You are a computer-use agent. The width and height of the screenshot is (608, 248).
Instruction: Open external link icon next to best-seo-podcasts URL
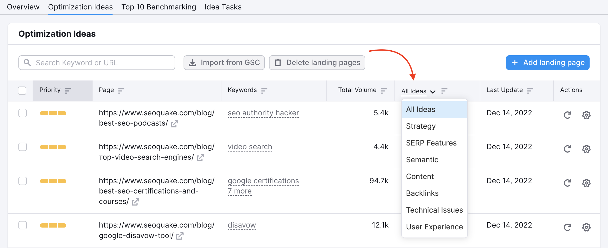coord(174,123)
